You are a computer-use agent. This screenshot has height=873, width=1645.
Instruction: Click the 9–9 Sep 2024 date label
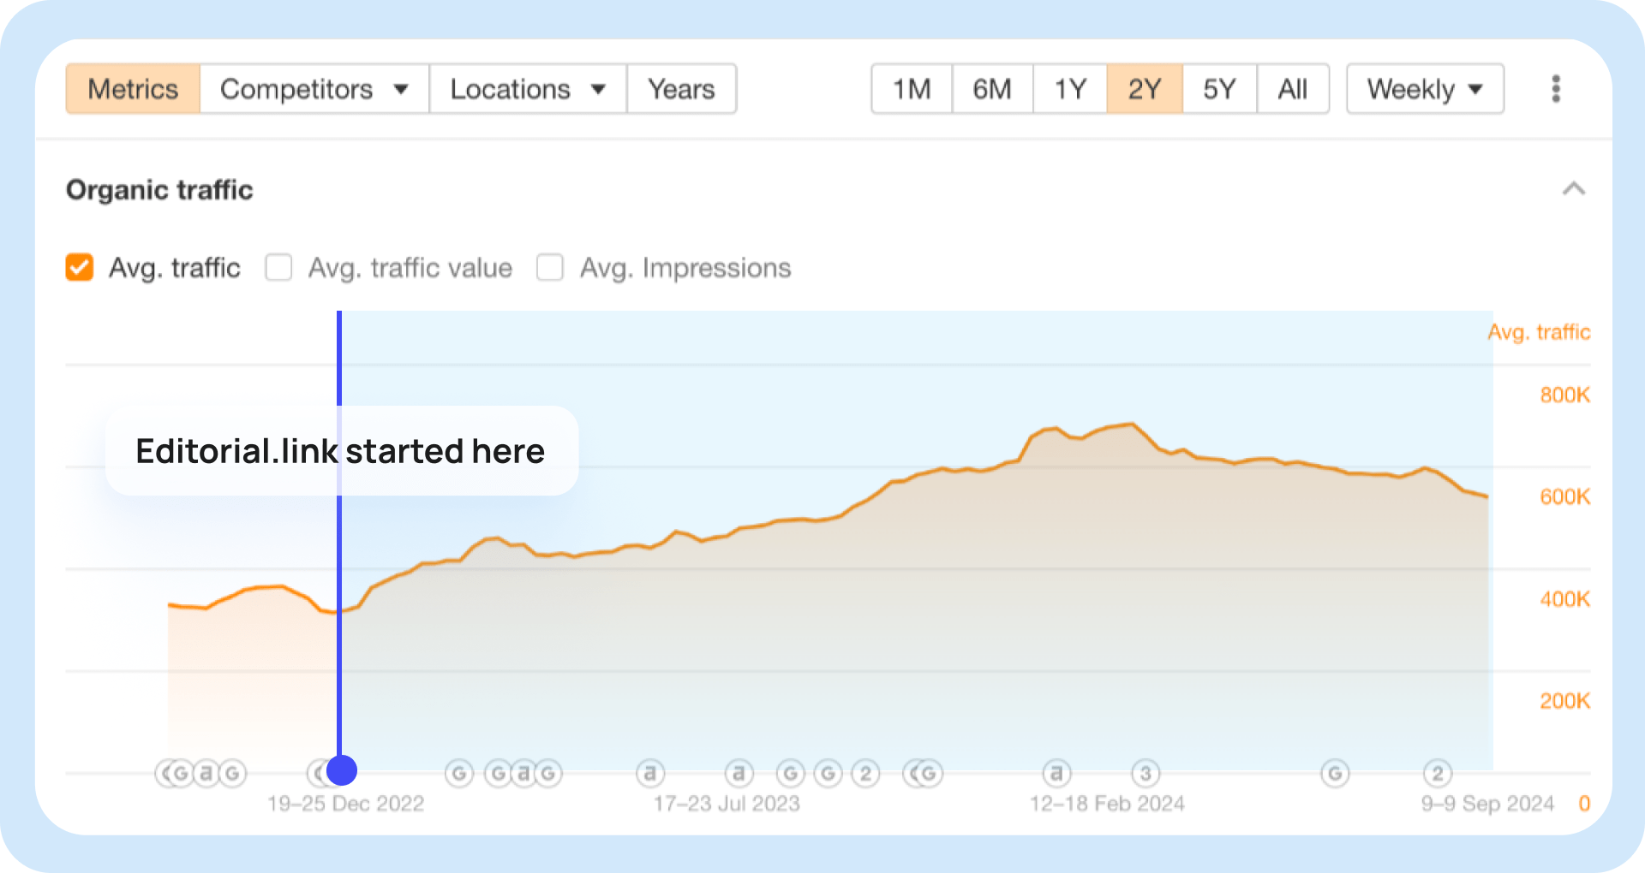click(1487, 804)
